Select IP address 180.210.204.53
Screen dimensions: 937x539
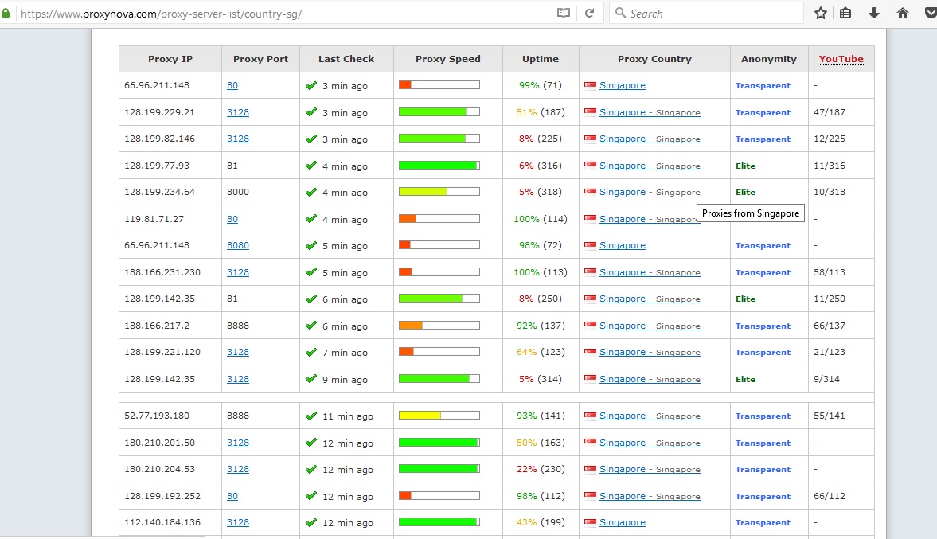(x=159, y=469)
